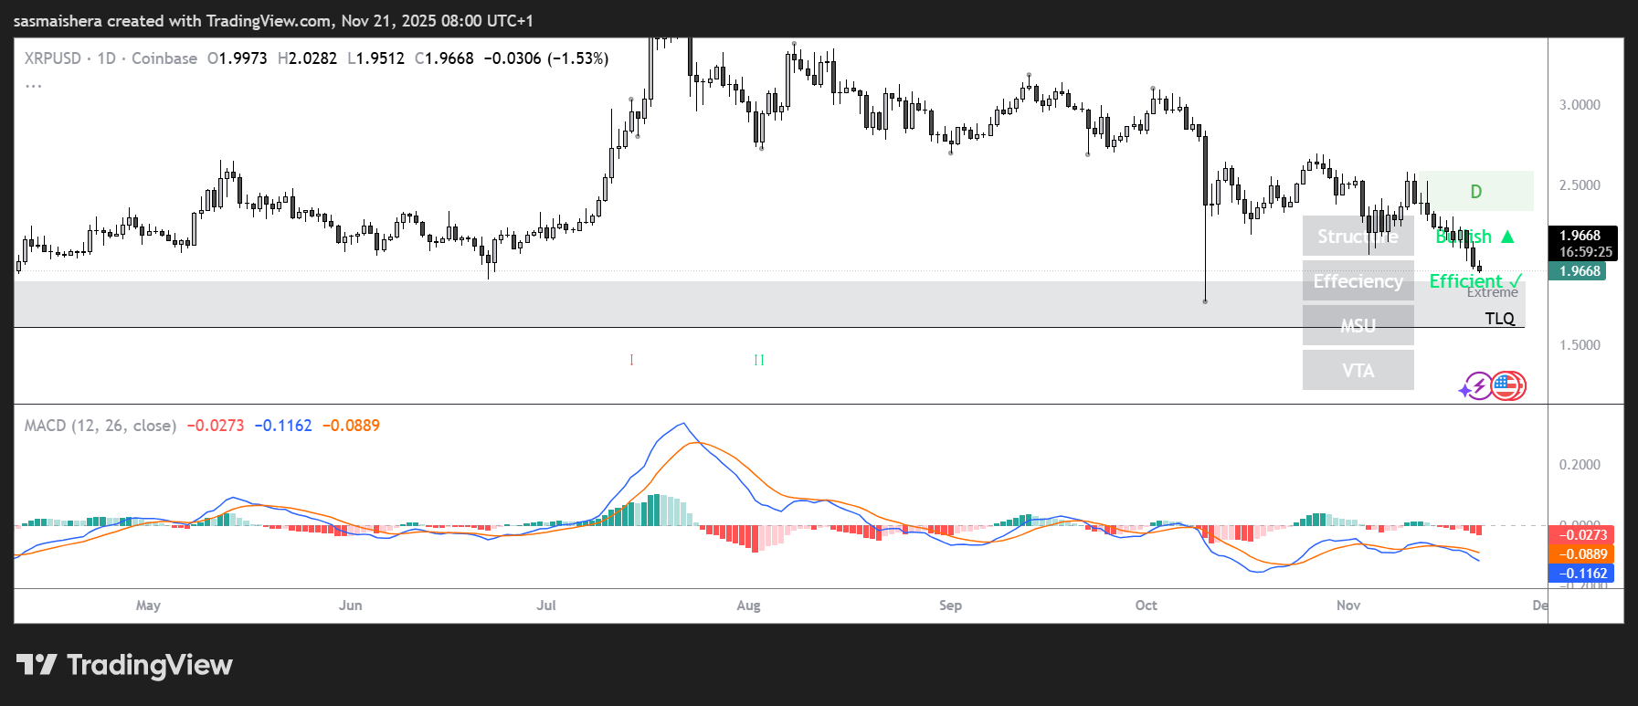1638x706 pixels.
Task: Select the high value H2.0282
Action: (308, 58)
